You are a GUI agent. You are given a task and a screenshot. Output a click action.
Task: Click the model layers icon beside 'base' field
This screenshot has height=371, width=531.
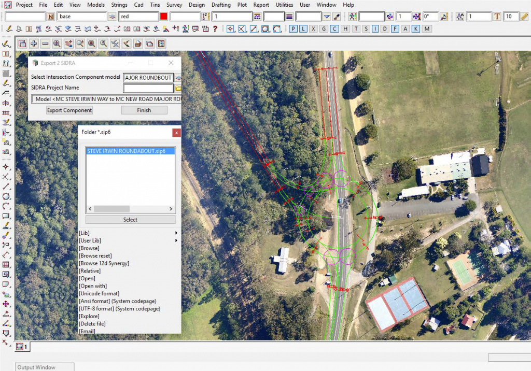point(113,17)
